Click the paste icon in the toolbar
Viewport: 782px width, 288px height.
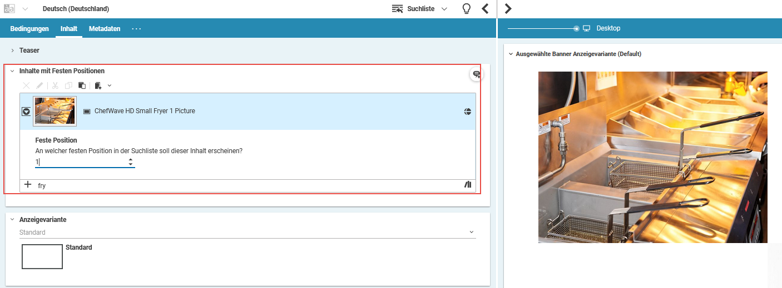click(x=82, y=85)
